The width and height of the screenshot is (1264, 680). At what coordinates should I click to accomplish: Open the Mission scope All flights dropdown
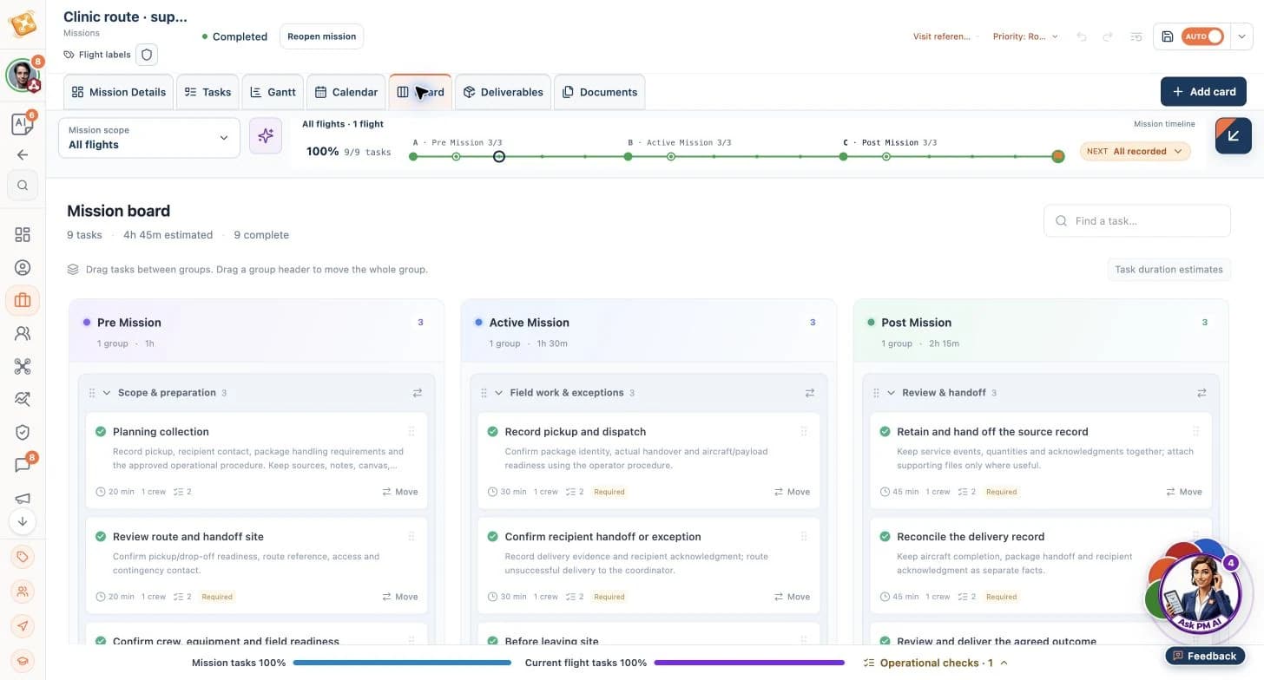(x=149, y=138)
